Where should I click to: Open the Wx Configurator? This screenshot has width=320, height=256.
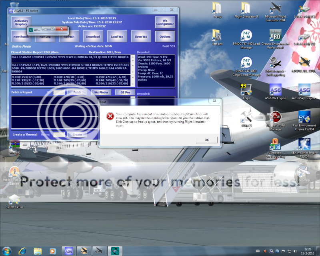coord(165,22)
